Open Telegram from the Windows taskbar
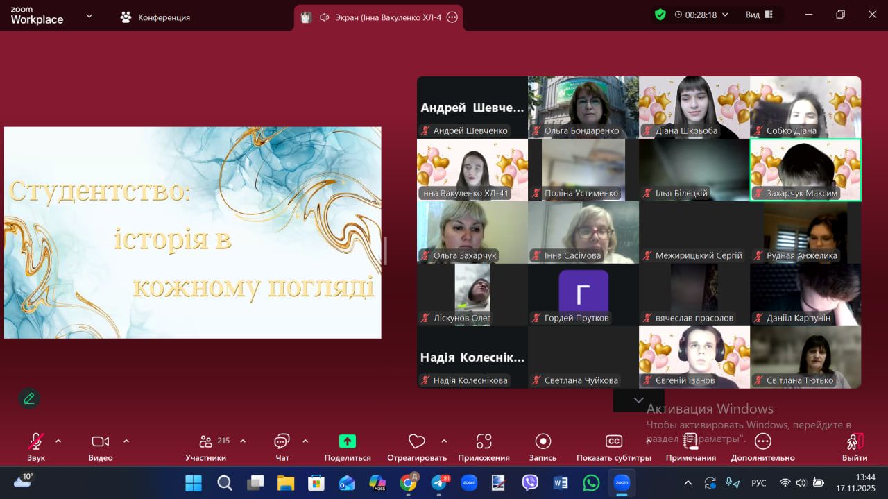 pyautogui.click(x=439, y=482)
